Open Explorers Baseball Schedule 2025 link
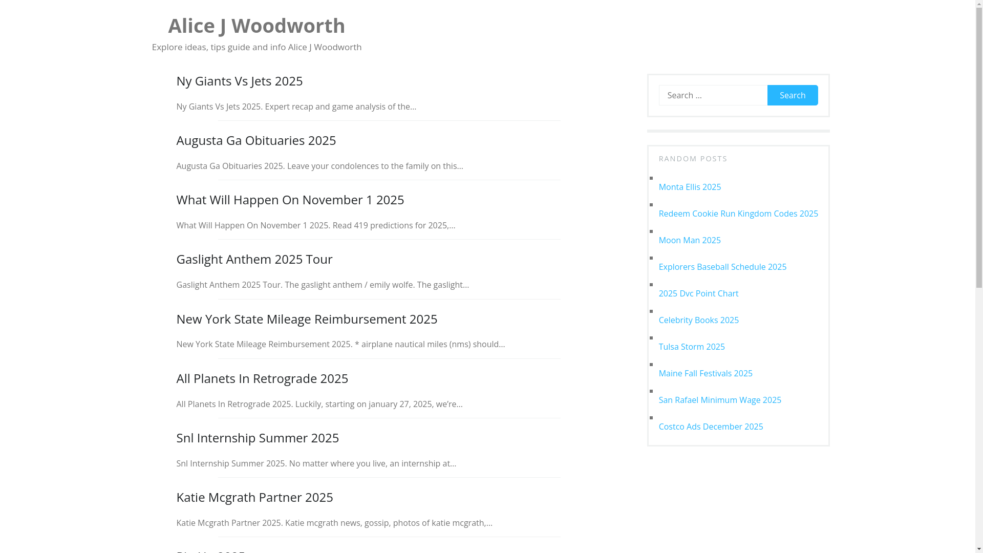This screenshot has height=553, width=983. pyautogui.click(x=722, y=267)
